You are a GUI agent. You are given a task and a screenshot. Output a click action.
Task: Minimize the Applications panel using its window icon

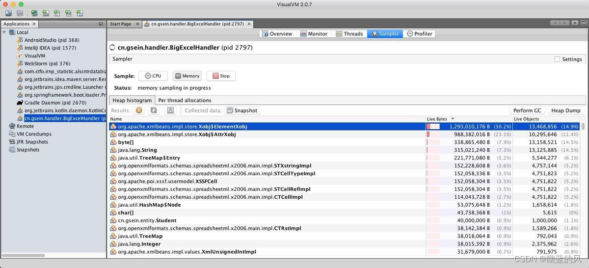(x=101, y=24)
